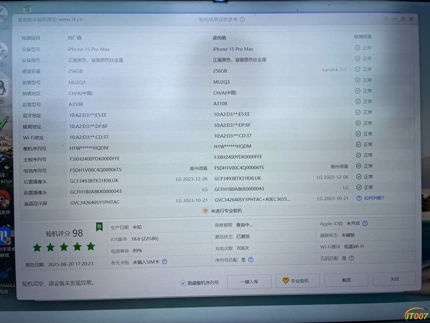The height and width of the screenshot is (323, 430).
Task: Click the blue 助手安卓 desktop icon
Action: tap(5, 237)
